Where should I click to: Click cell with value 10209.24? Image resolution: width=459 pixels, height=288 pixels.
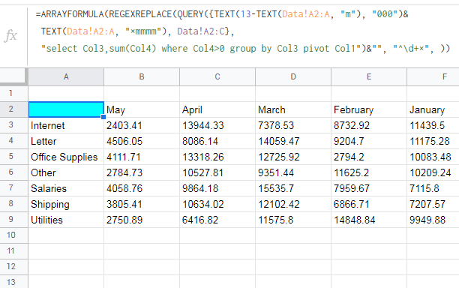[433, 172]
